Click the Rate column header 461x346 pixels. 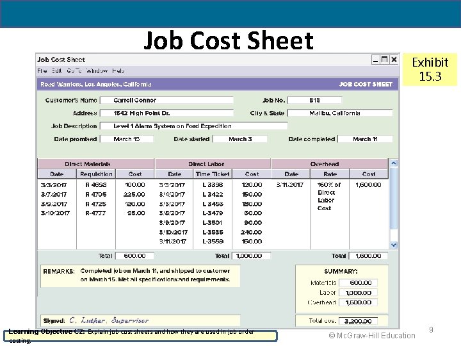(330, 174)
